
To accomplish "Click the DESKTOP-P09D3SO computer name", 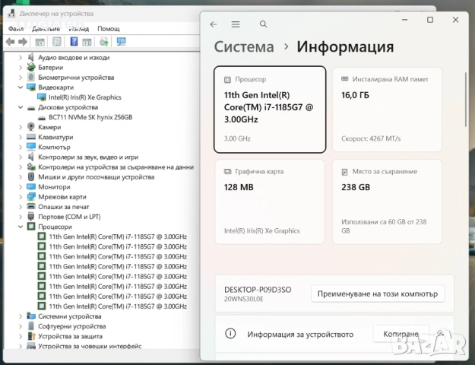I will click(x=258, y=290).
